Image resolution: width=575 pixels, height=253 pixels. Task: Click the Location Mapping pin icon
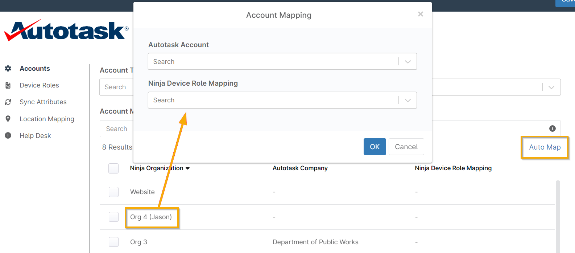point(8,119)
